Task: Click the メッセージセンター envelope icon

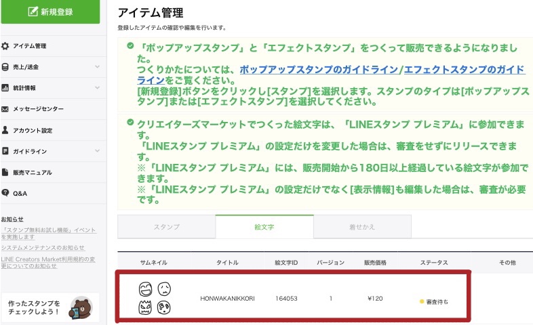Action: (5, 109)
